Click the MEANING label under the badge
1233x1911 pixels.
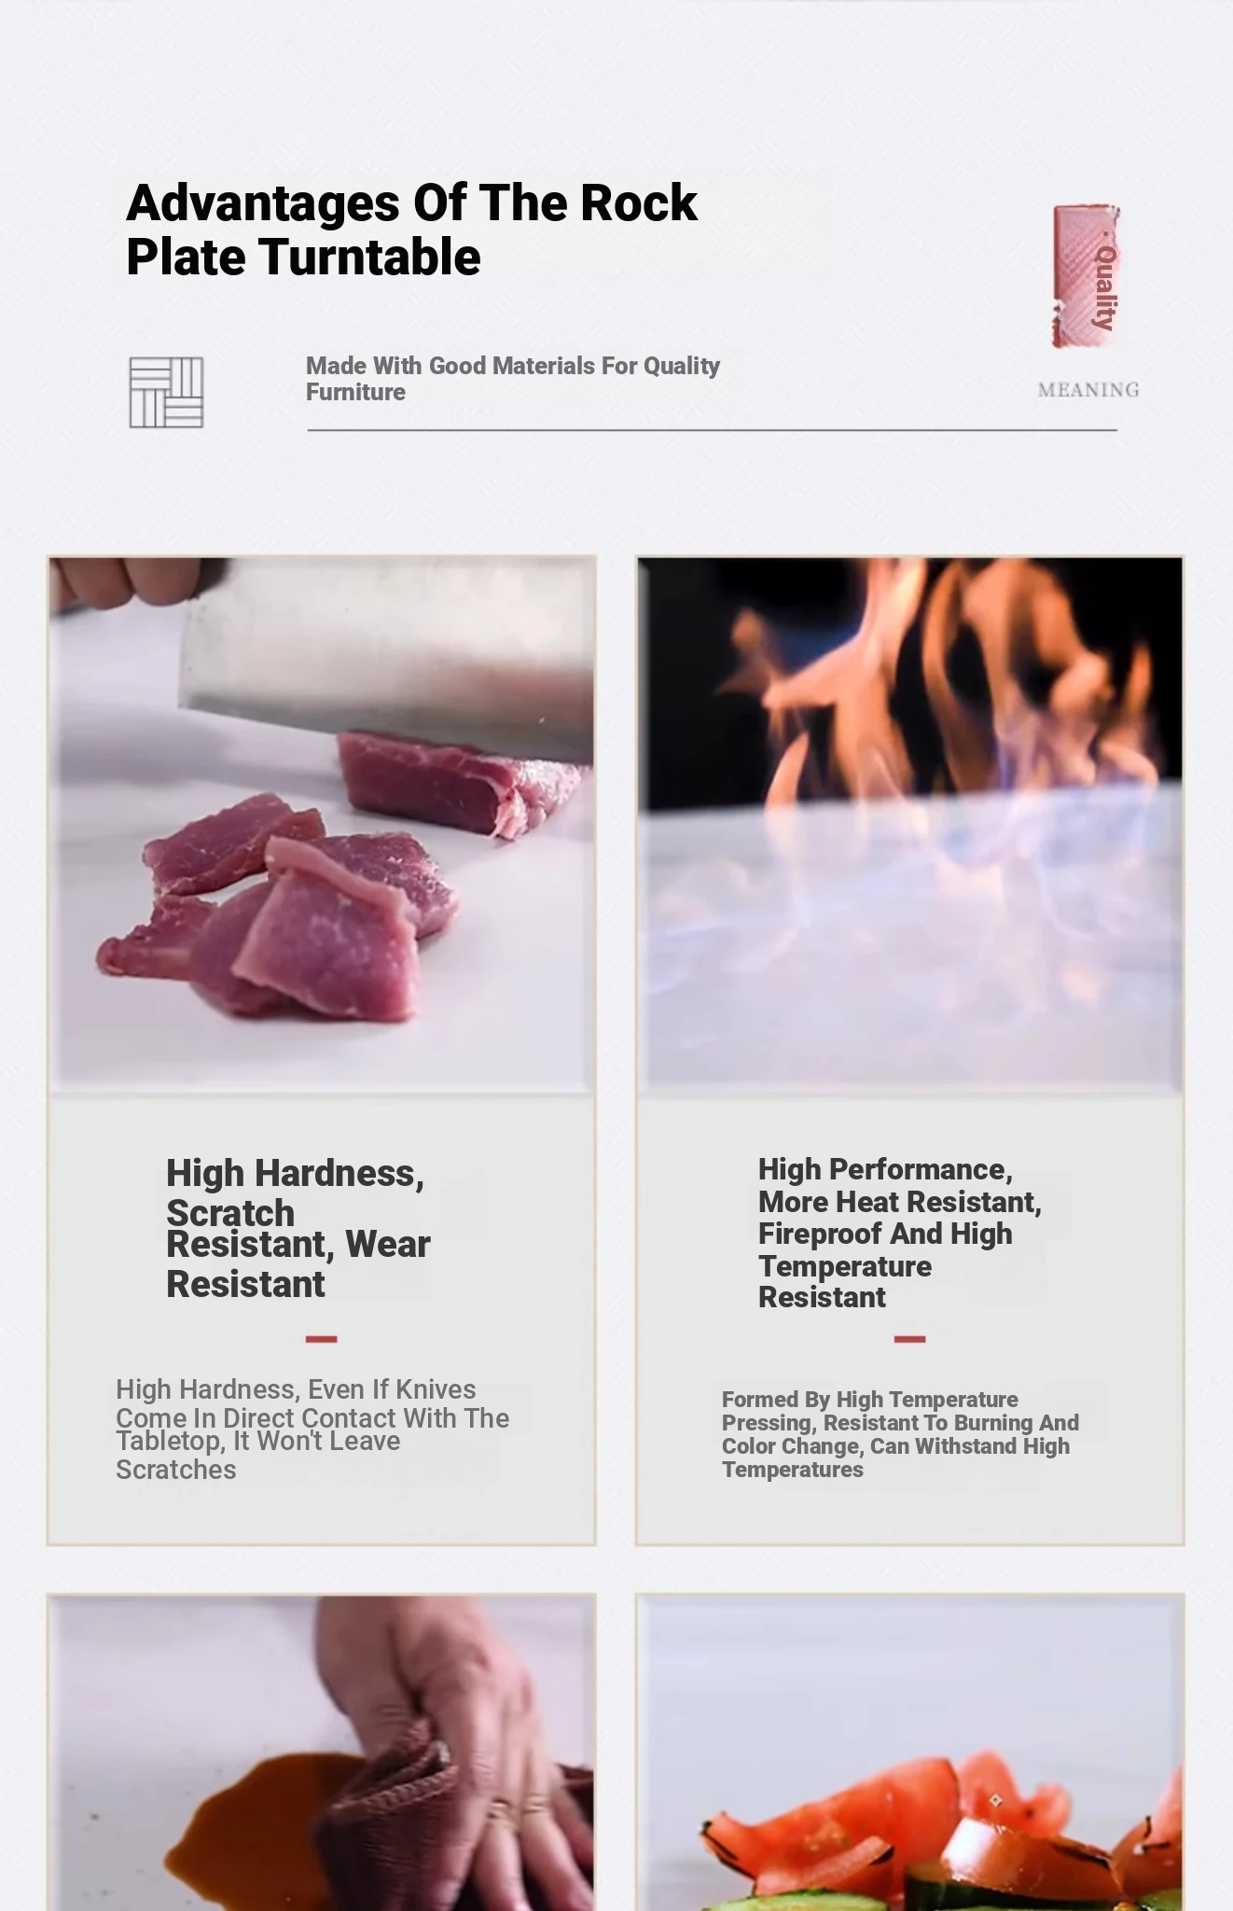pyautogui.click(x=1088, y=390)
